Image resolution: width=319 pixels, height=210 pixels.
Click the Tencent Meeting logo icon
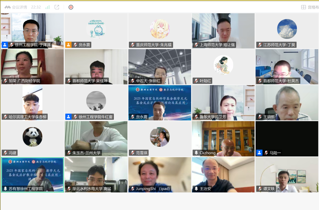(x=8, y=7)
